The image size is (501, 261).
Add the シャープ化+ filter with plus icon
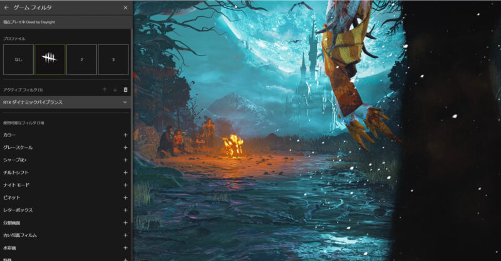[x=125, y=160]
